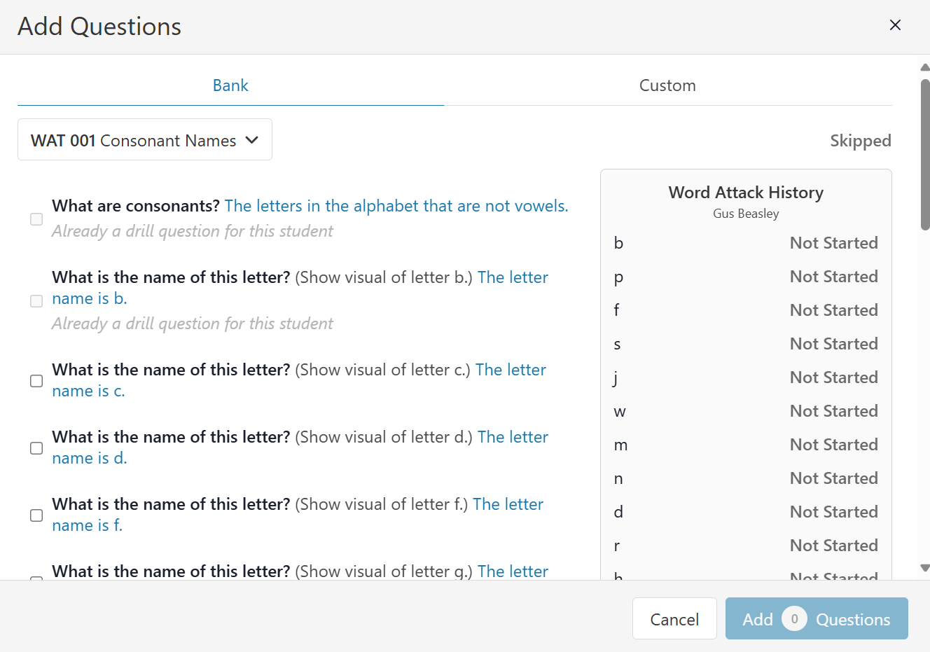930x652 pixels.
Task: Open the WAT 001 Consonant Names dropdown
Action: (x=144, y=140)
